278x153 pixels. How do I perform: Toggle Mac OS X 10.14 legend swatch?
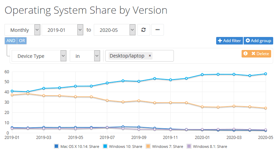pos(57,146)
